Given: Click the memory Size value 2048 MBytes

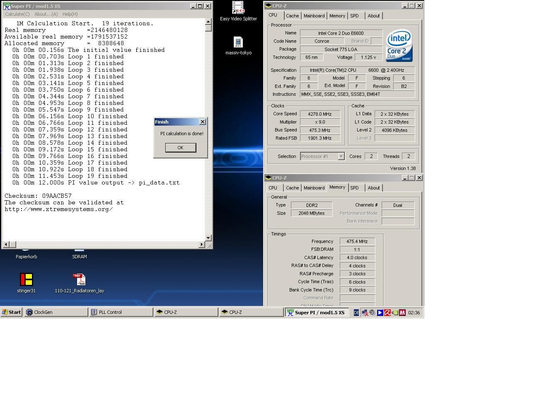Looking at the screenshot, I should click(x=312, y=213).
